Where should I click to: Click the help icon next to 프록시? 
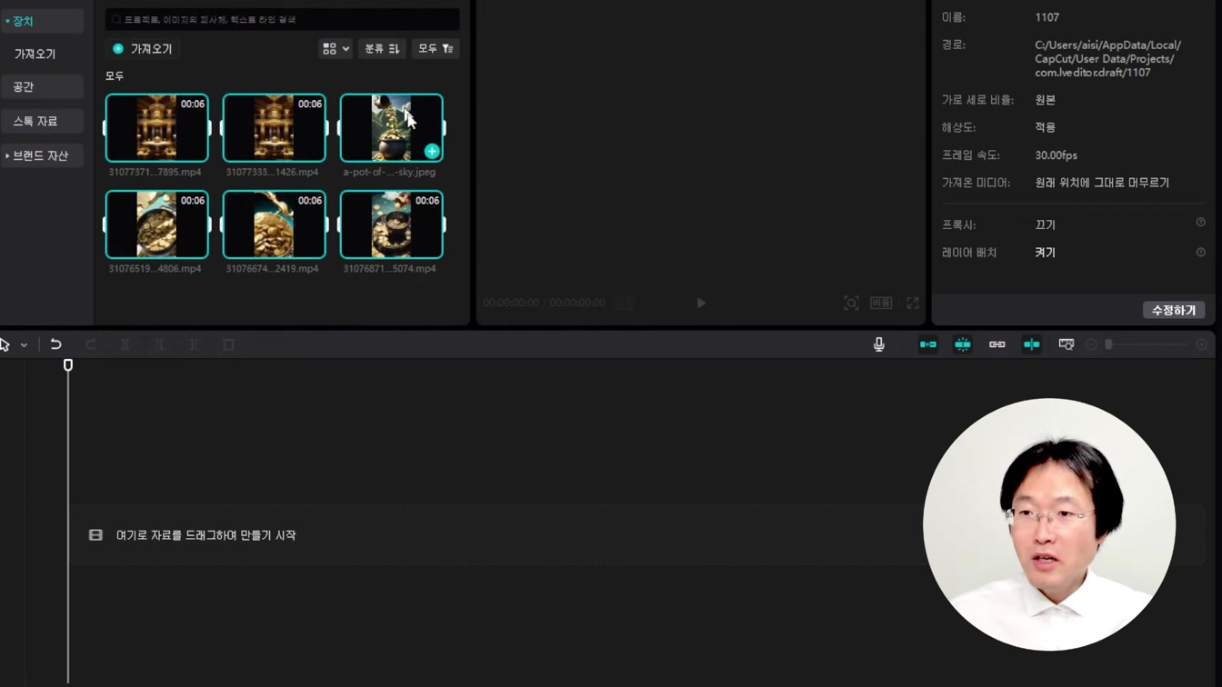click(1200, 223)
